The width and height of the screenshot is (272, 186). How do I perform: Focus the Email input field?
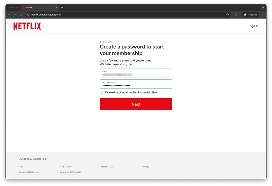[x=136, y=73]
